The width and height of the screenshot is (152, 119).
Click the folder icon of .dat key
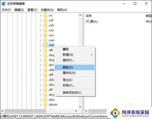(x=45, y=45)
